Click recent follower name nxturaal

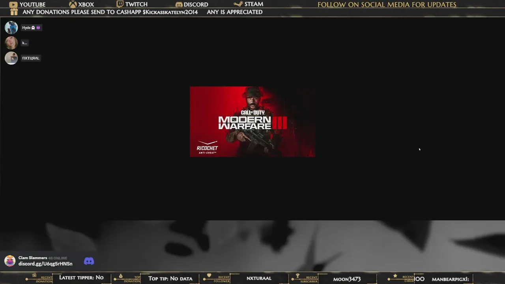coord(259,278)
